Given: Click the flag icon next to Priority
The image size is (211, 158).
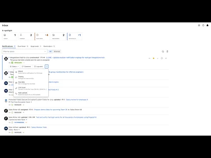Looking at the screenshot, I should click(x=16, y=78).
